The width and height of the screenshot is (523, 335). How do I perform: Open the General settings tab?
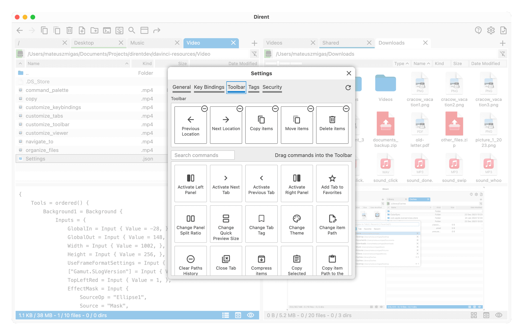(x=181, y=87)
